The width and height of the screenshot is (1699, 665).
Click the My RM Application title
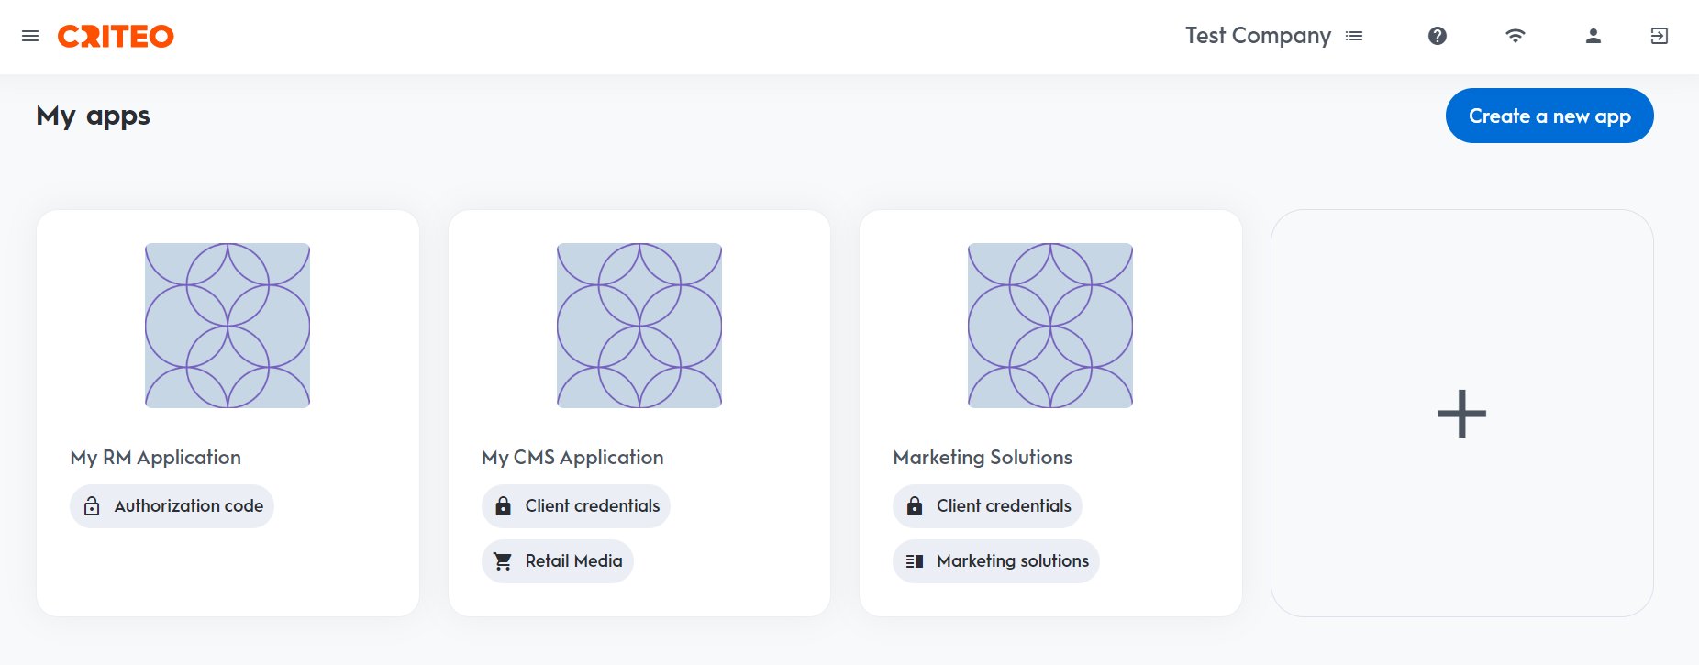tap(156, 458)
